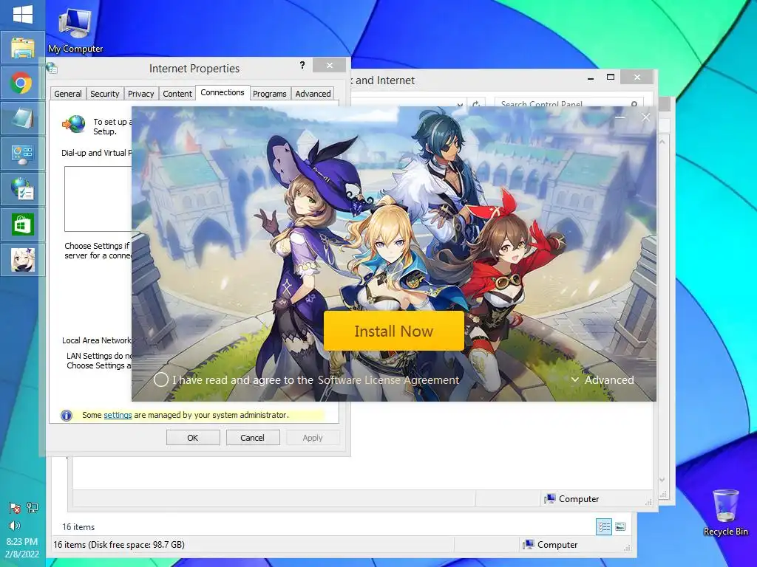757x567 pixels.
Task: Confirm with OK in Internet Properties
Action: click(193, 438)
